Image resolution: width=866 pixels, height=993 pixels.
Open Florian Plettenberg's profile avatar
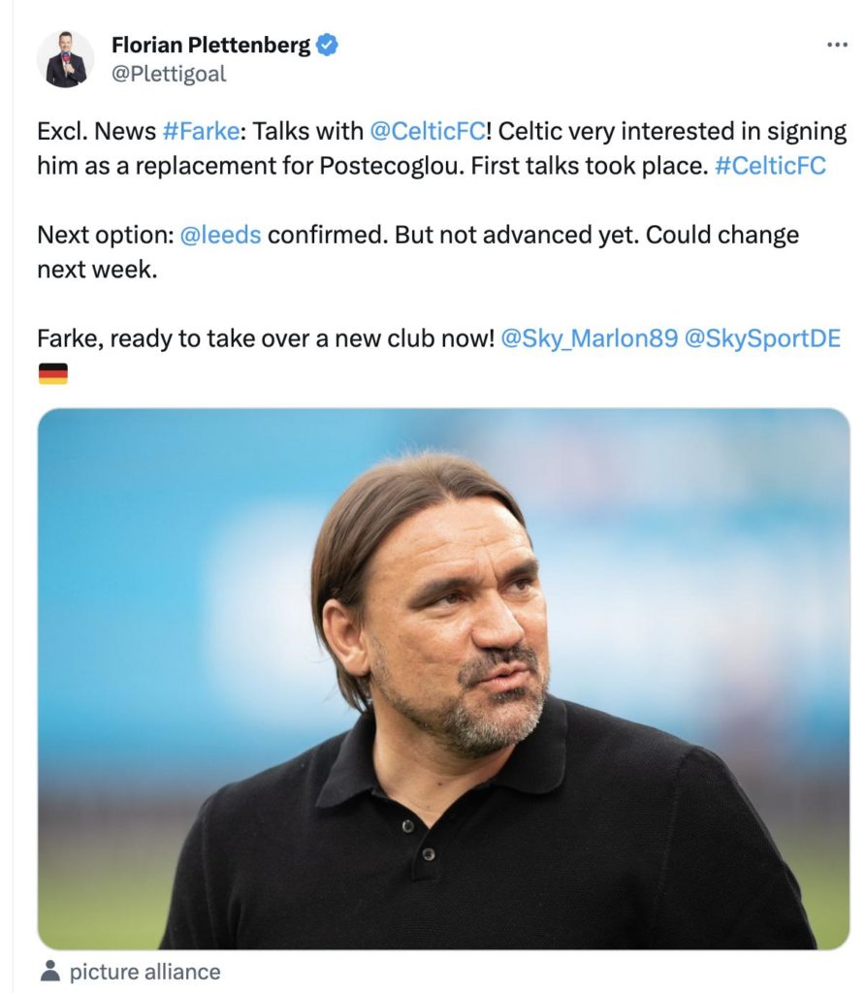point(66,59)
